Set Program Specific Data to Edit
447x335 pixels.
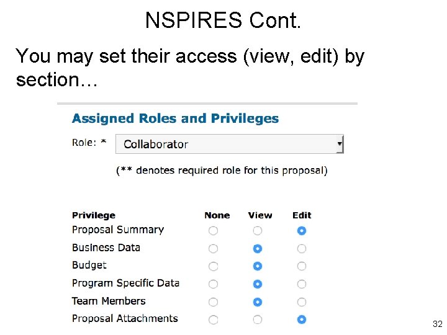(x=302, y=284)
